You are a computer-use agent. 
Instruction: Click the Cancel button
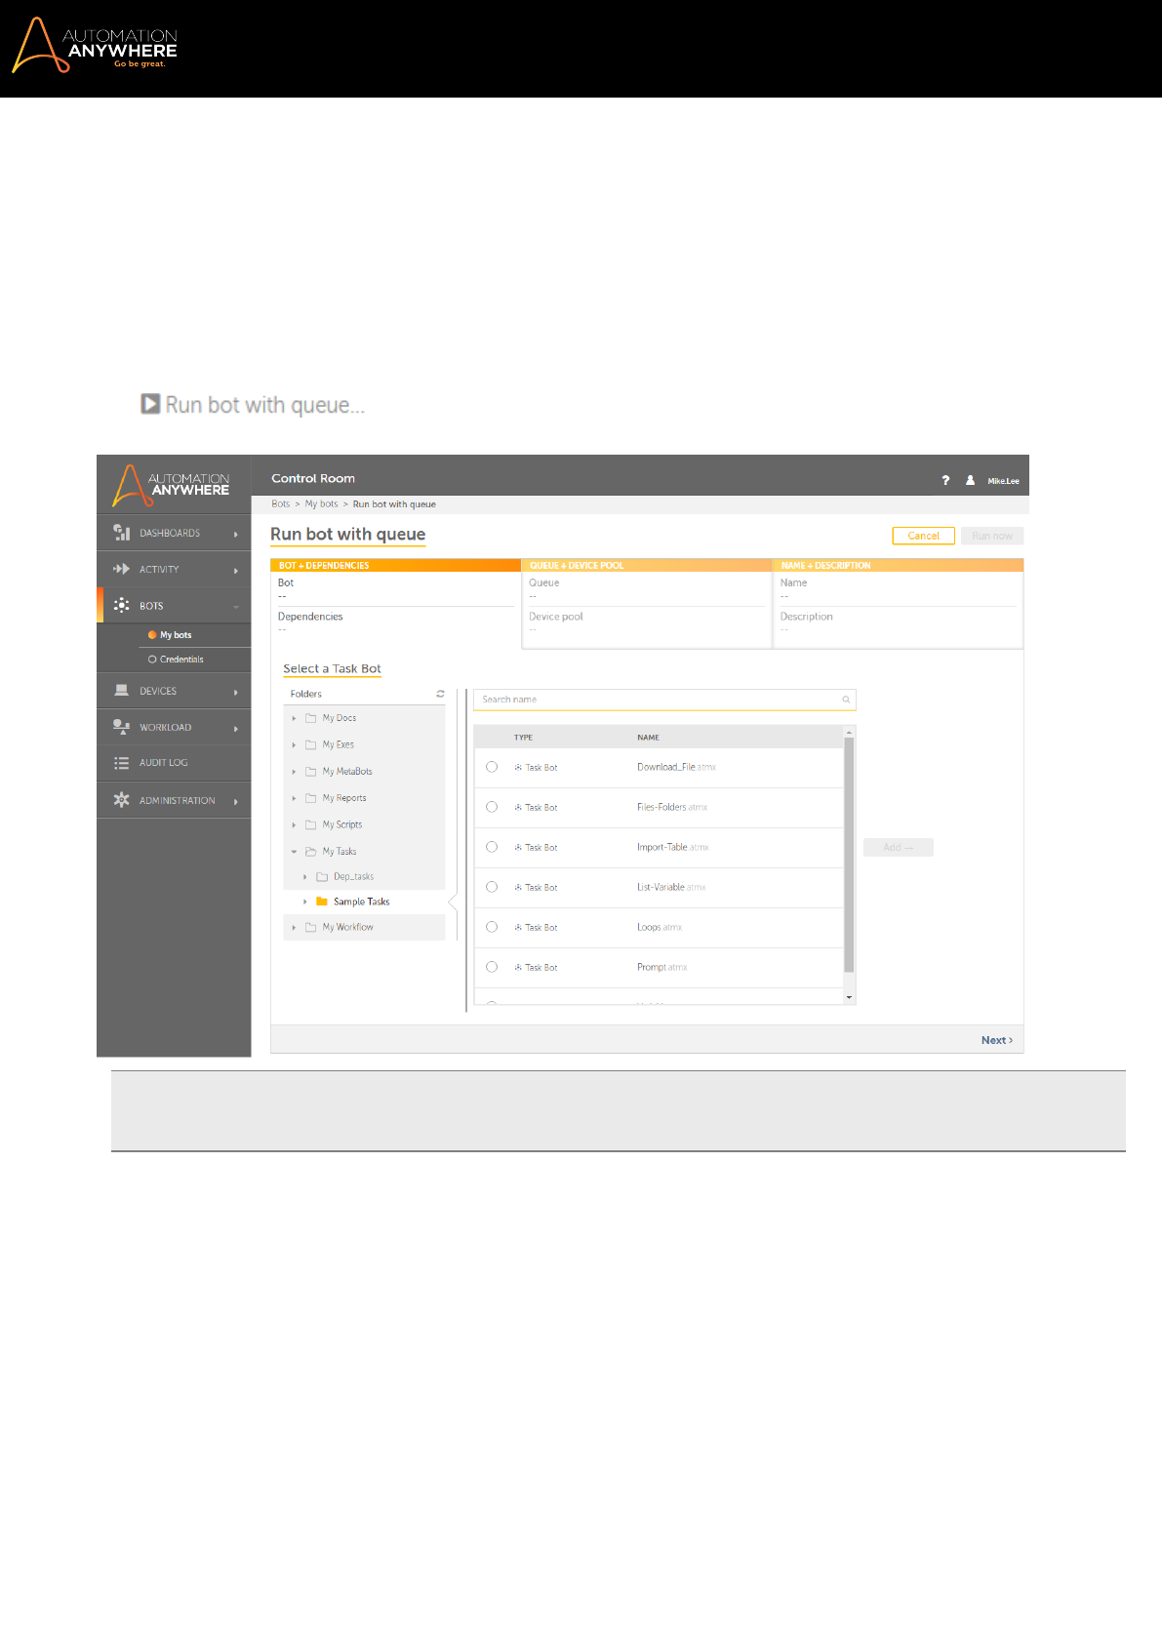point(923,536)
